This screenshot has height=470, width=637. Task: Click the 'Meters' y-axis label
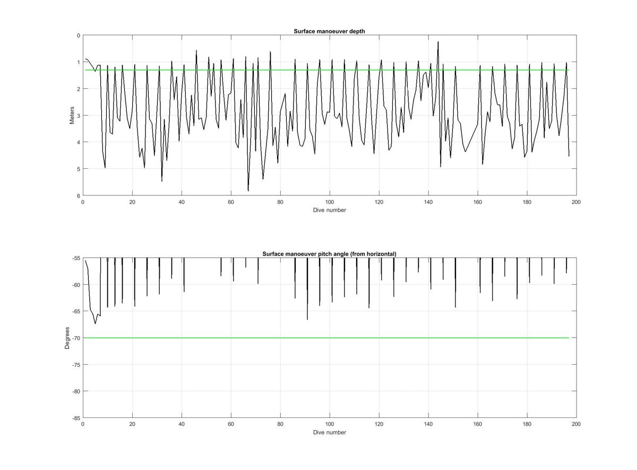click(72, 115)
